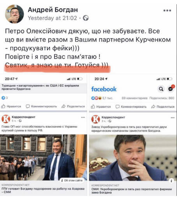Viewport: 177px width, 201px height.
Task: Click Поделиться share in the right screenshot
Action: [x=163, y=107]
